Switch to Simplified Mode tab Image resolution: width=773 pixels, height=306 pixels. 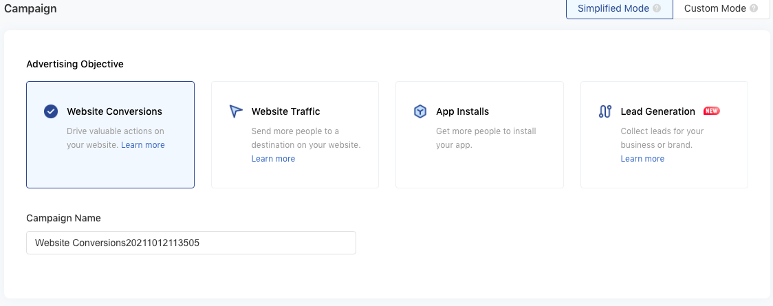[x=620, y=9]
